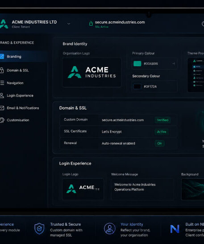The height and width of the screenshot is (244, 204).
Task: Open the Email & Notifications envelope icon
Action: (2, 108)
